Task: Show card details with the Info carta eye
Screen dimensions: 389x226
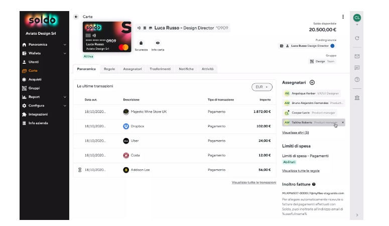Action: tap(158, 43)
